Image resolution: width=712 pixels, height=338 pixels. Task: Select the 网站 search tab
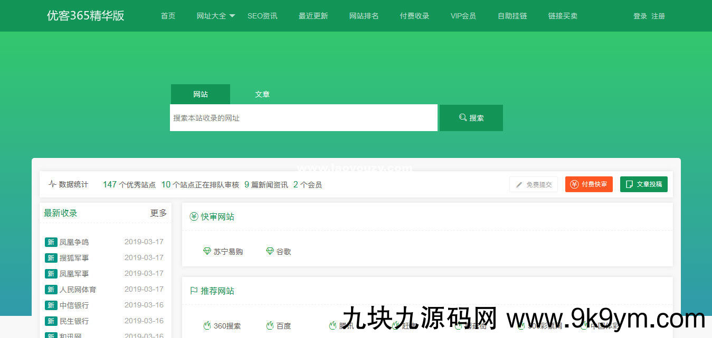point(201,94)
